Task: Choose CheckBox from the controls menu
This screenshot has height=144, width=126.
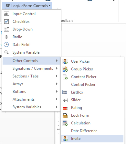Action: pos(31,22)
